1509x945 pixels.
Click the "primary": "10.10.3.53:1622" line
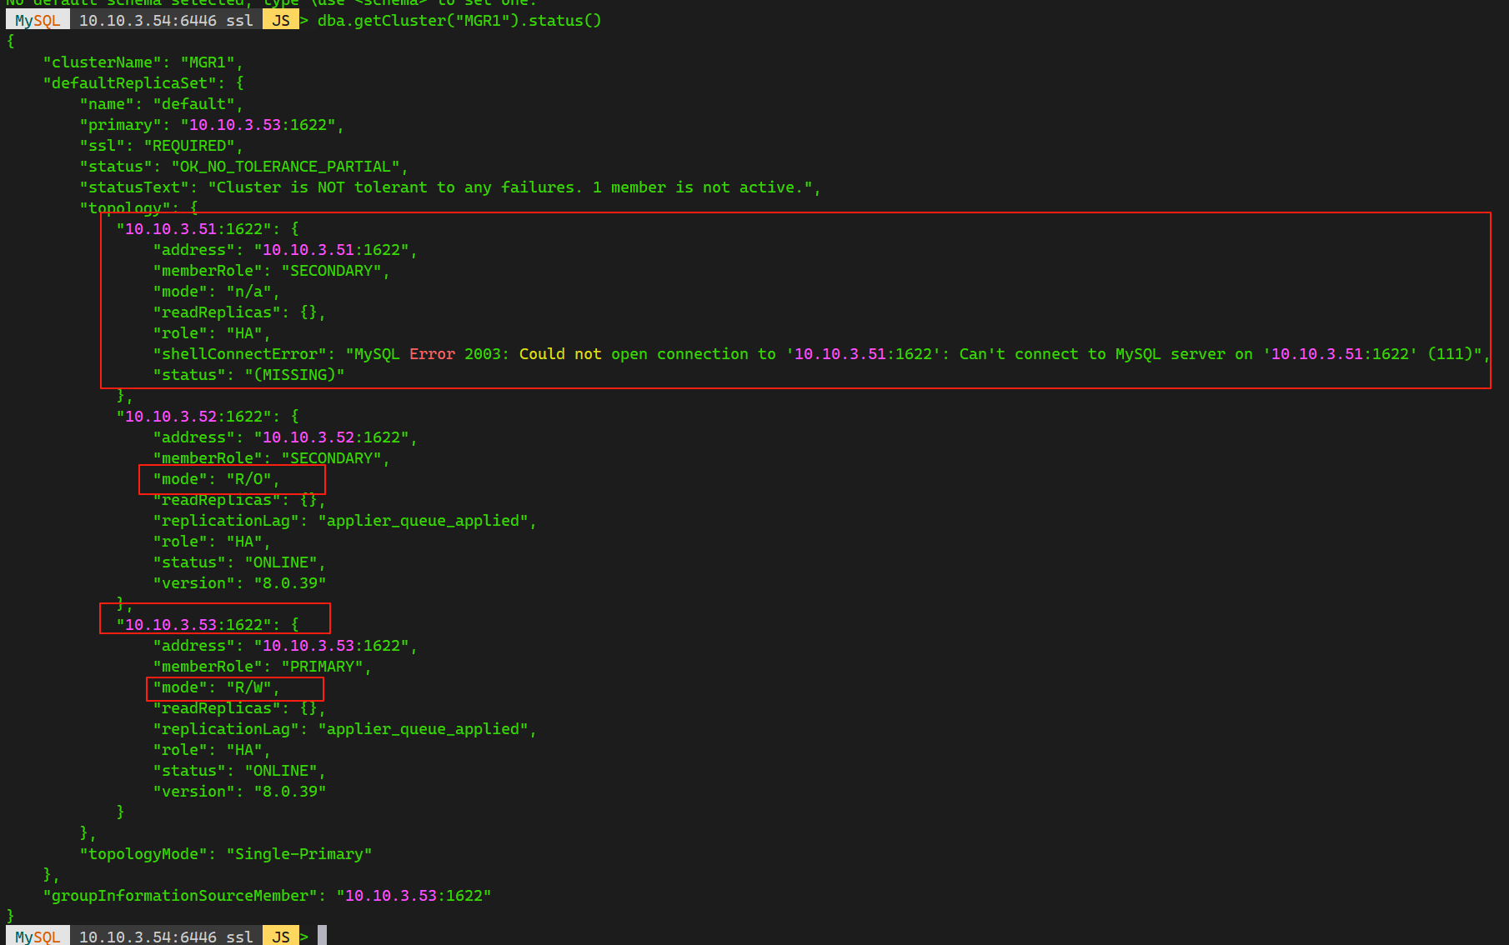(212, 125)
